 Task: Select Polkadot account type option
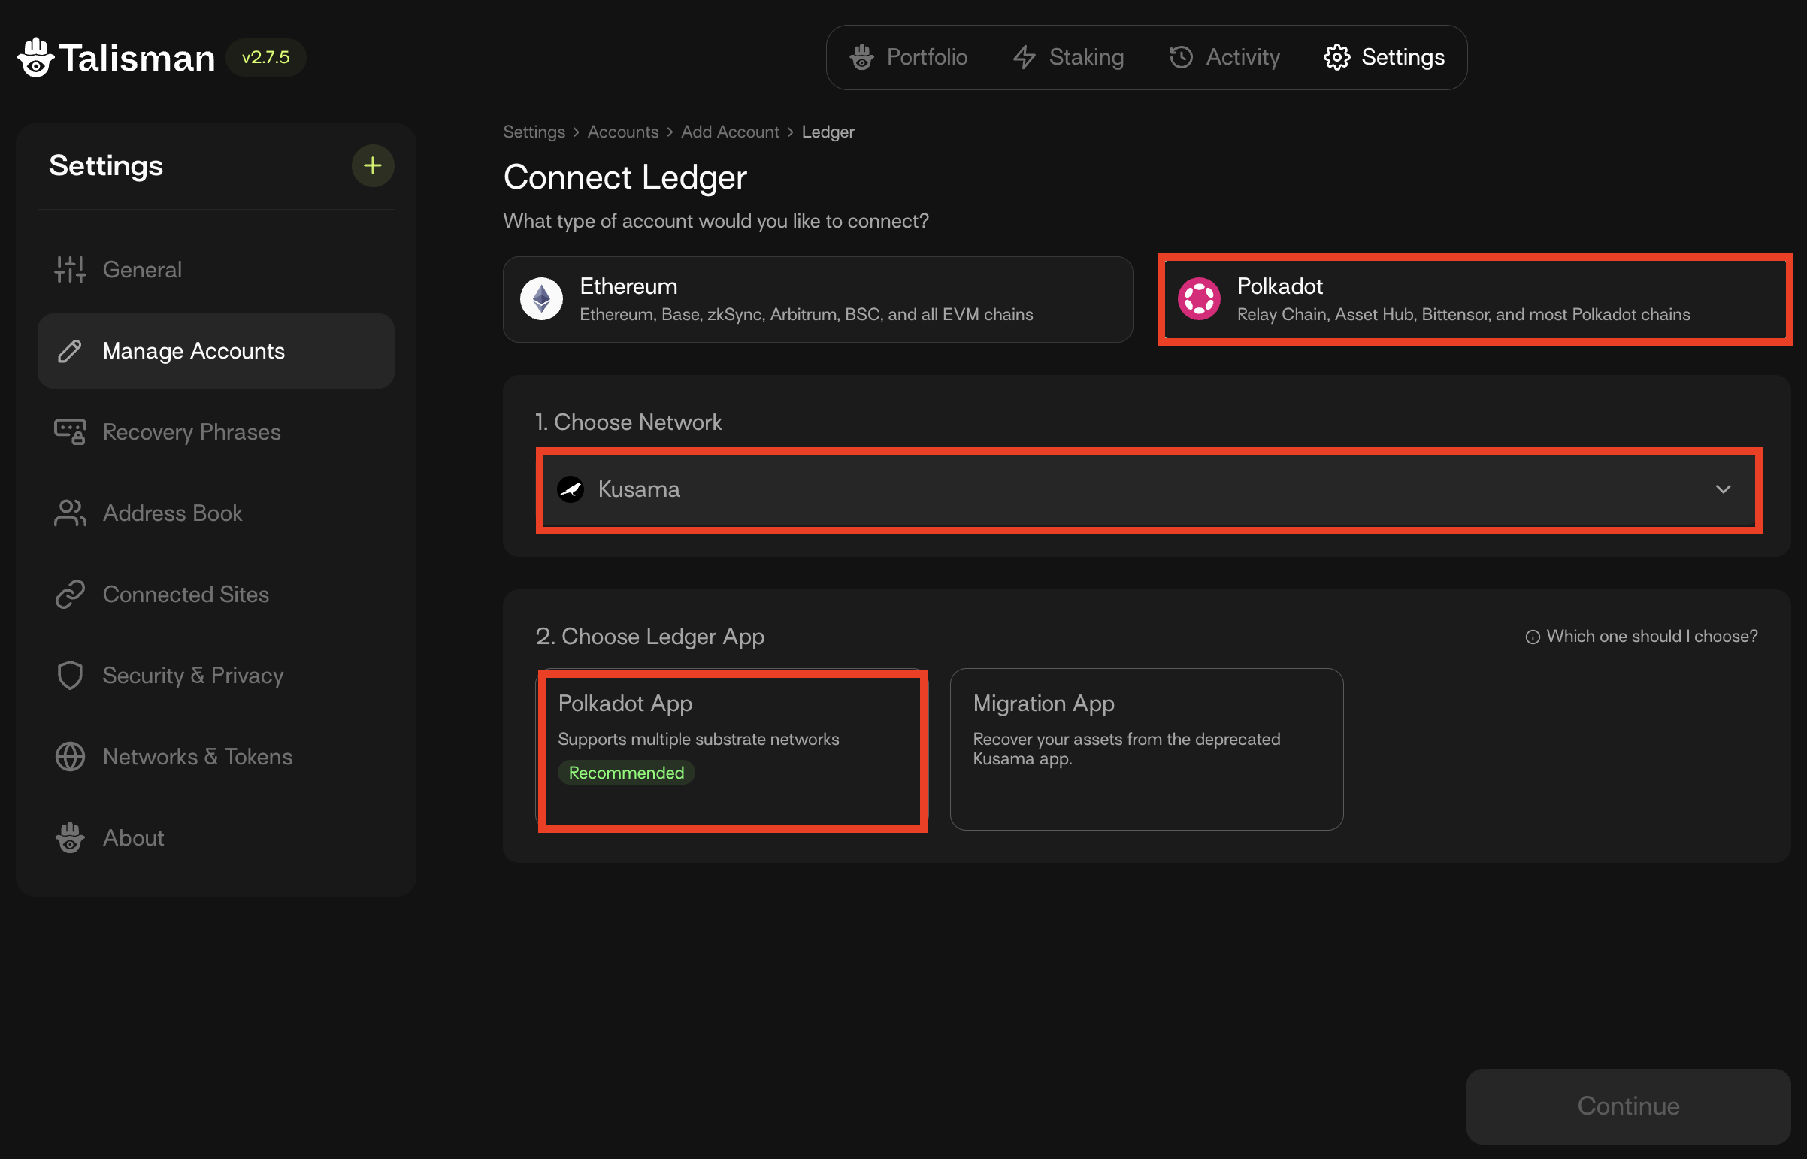click(x=1473, y=300)
